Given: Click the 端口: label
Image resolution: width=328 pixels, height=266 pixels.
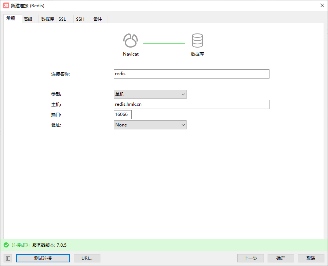Looking at the screenshot, I should tap(56, 114).
